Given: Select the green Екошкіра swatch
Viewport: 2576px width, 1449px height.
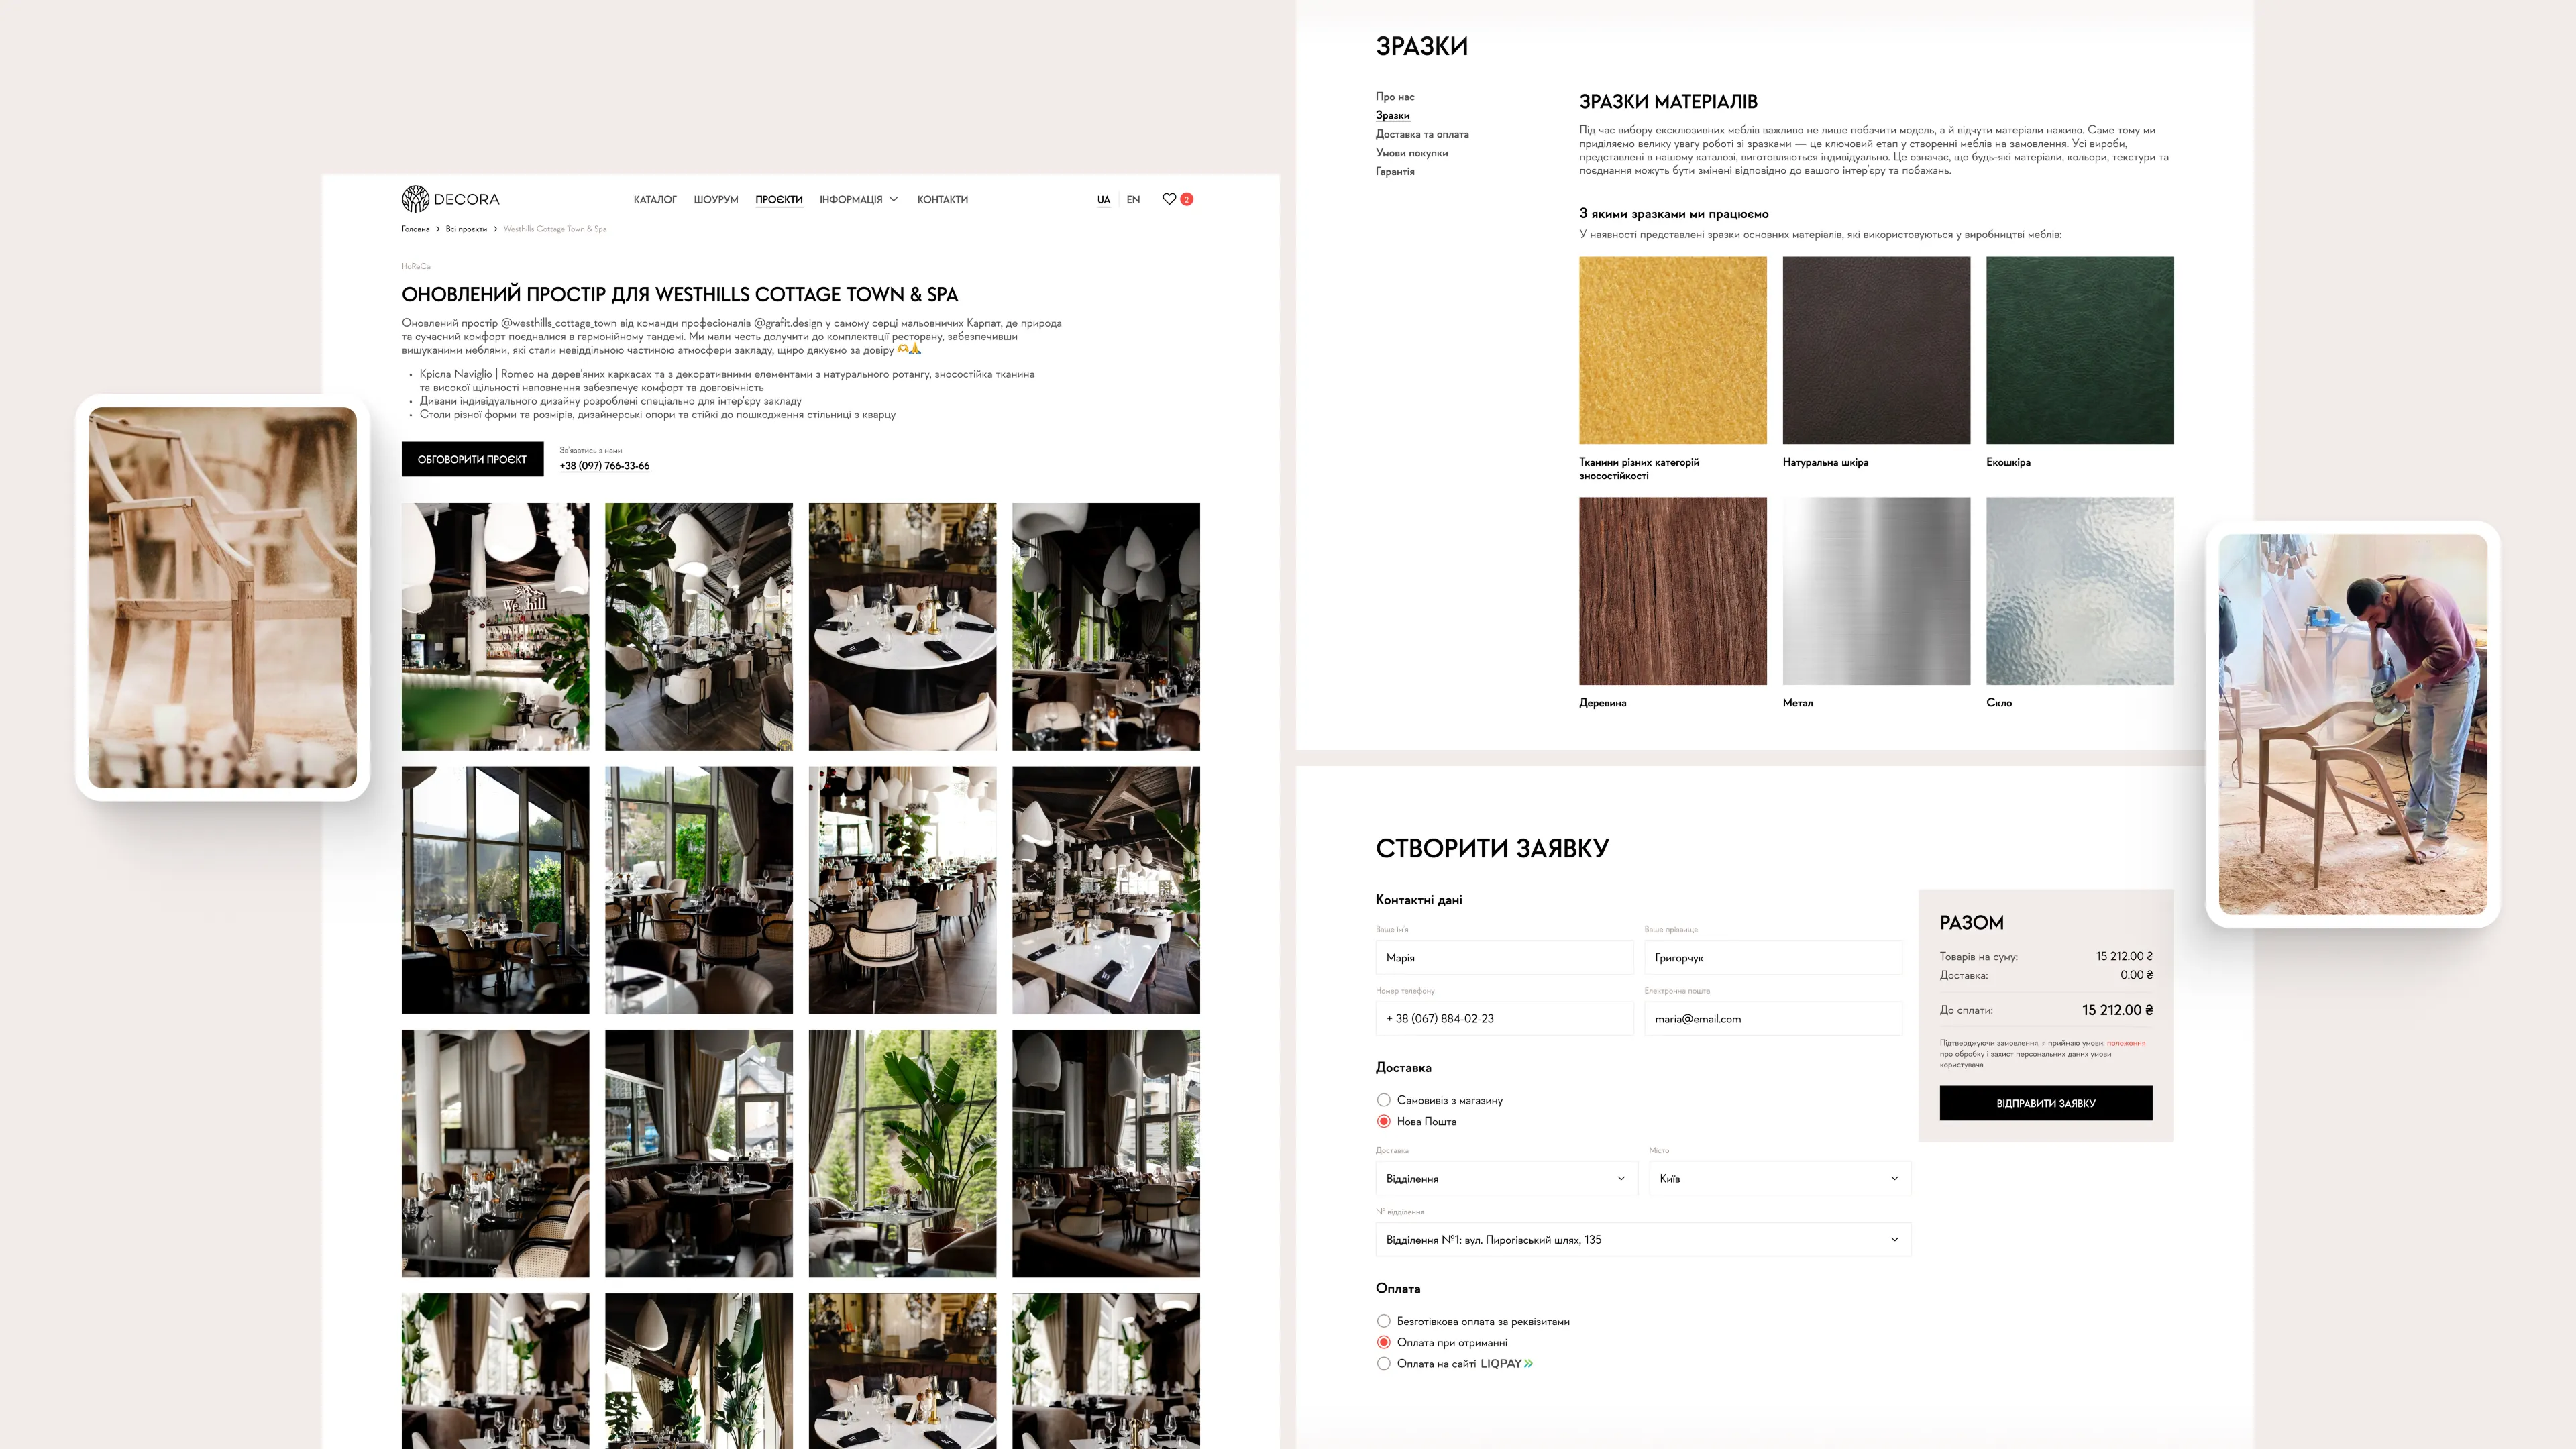Looking at the screenshot, I should (2079, 350).
